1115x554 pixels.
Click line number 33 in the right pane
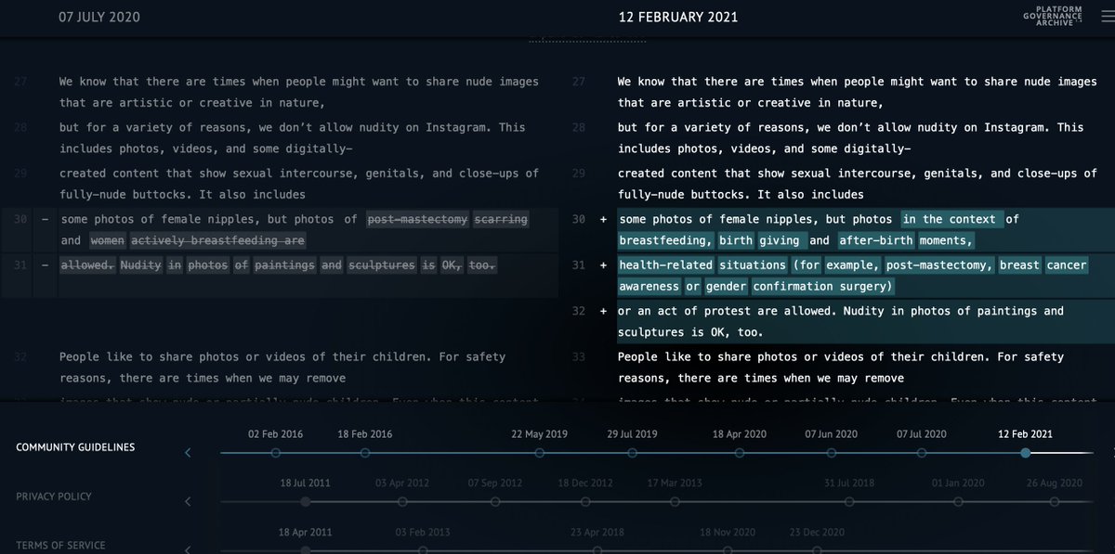[579, 356]
